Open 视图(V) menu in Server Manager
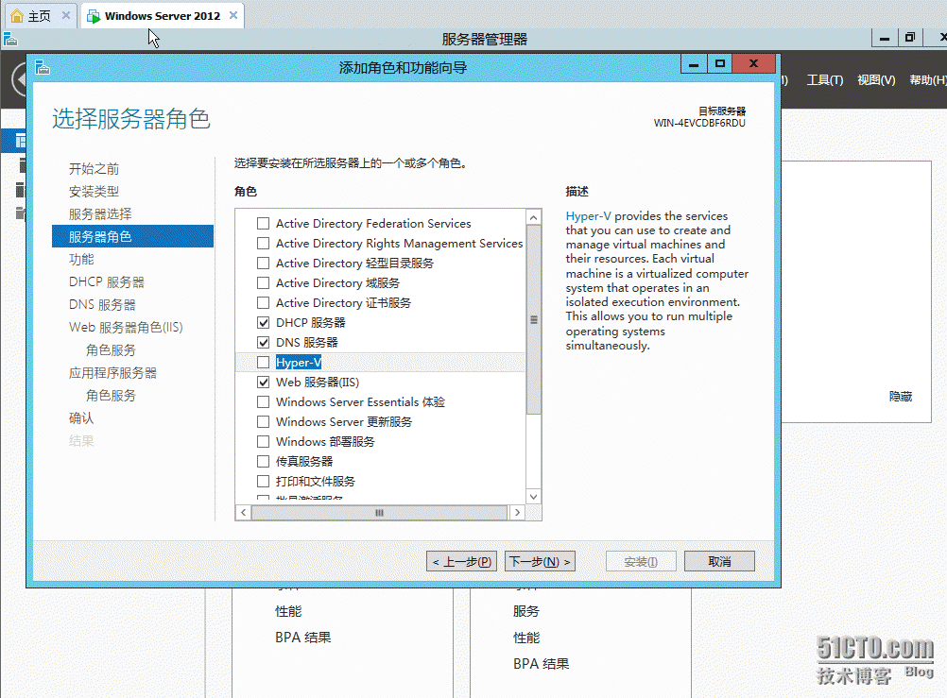Screen dimensions: 947x698 pos(876,80)
